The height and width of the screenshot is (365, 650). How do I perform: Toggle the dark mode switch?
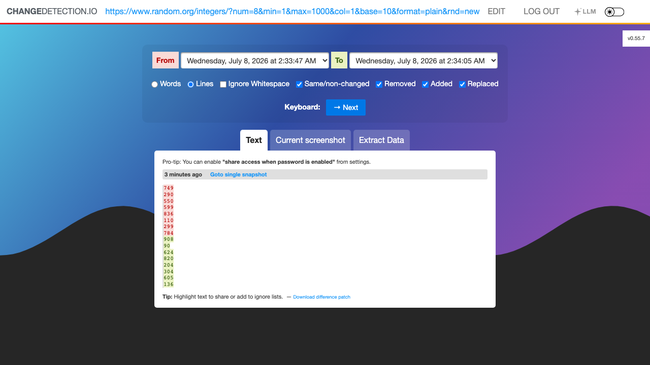point(614,12)
